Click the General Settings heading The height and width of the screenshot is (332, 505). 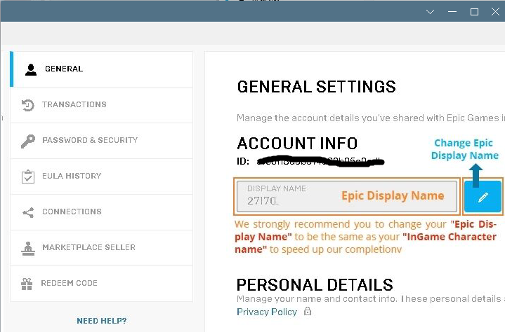316,87
